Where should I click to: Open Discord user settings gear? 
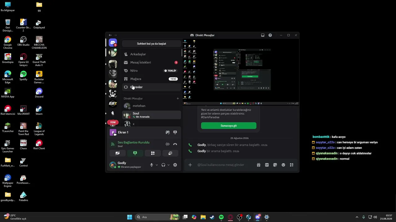click(175, 165)
